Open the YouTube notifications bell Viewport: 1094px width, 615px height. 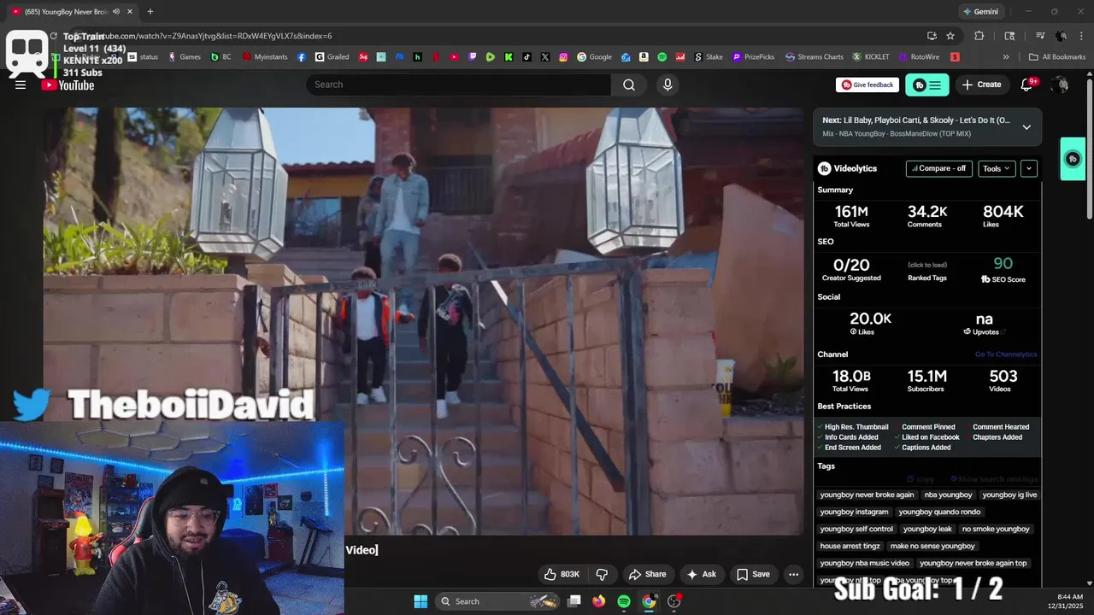[1027, 85]
